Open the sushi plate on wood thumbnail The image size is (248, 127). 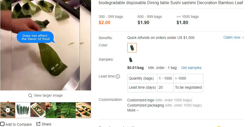point(38,110)
